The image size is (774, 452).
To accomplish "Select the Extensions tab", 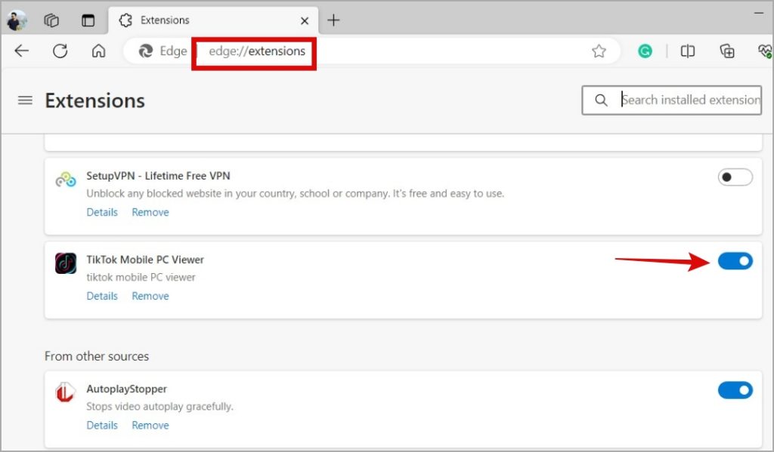I will pyautogui.click(x=213, y=20).
